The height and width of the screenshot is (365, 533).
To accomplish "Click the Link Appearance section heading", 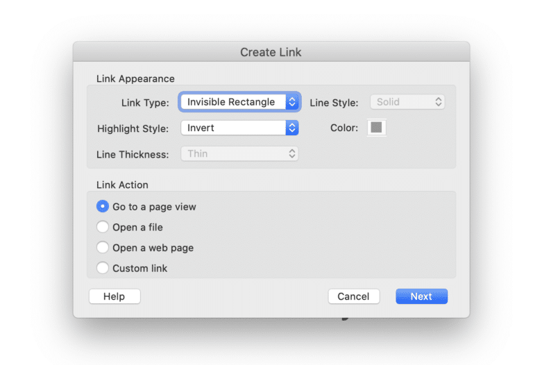I will (x=135, y=78).
